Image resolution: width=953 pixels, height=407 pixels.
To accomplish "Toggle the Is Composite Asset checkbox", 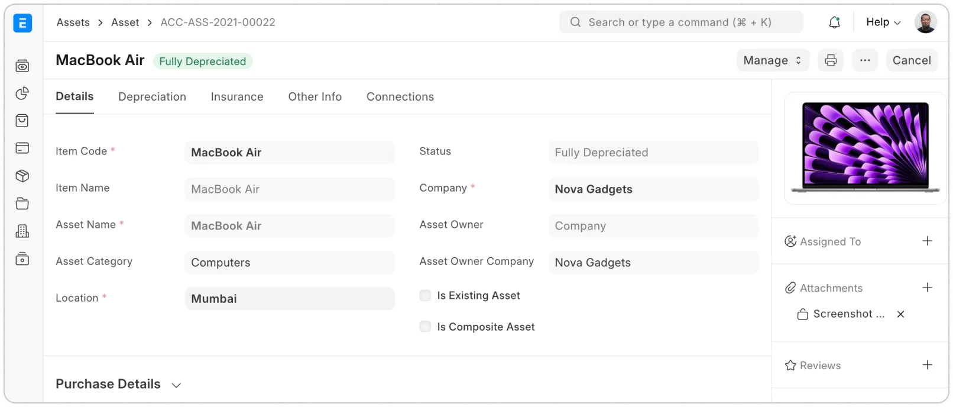I will click(425, 327).
